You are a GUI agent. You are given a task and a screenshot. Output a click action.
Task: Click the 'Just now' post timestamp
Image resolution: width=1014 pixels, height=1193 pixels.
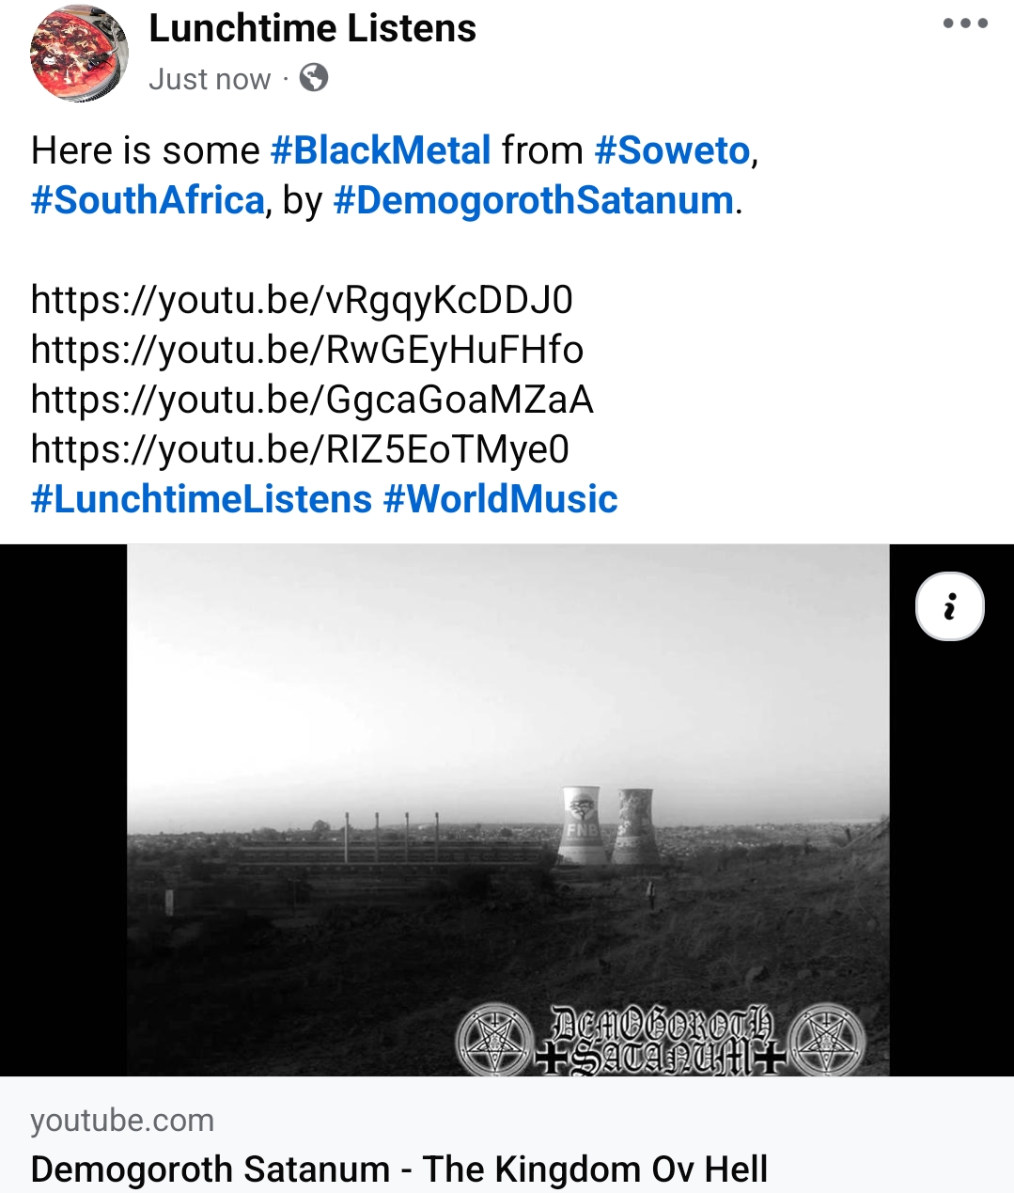tap(210, 79)
